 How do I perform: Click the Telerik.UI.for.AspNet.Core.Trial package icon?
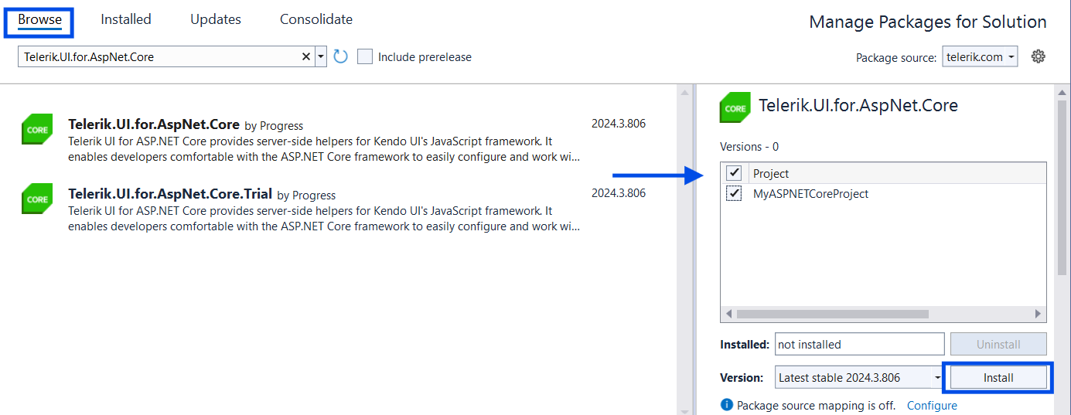tap(37, 199)
